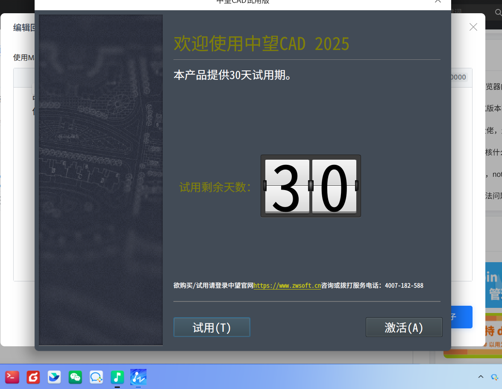Screen dimensions: 502x389
Task: Close the background edit dialog with its X
Action: click(473, 27)
